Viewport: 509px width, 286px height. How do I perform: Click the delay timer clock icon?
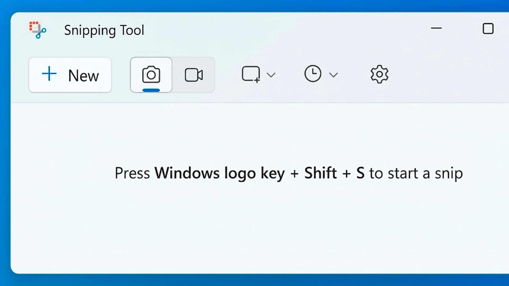tap(313, 74)
